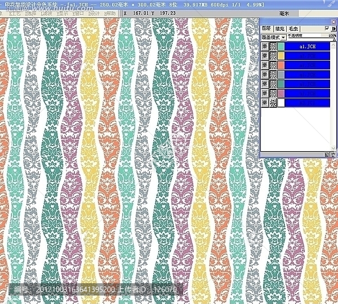Click the light green layer's pattern mask icon

[x=273, y=47]
